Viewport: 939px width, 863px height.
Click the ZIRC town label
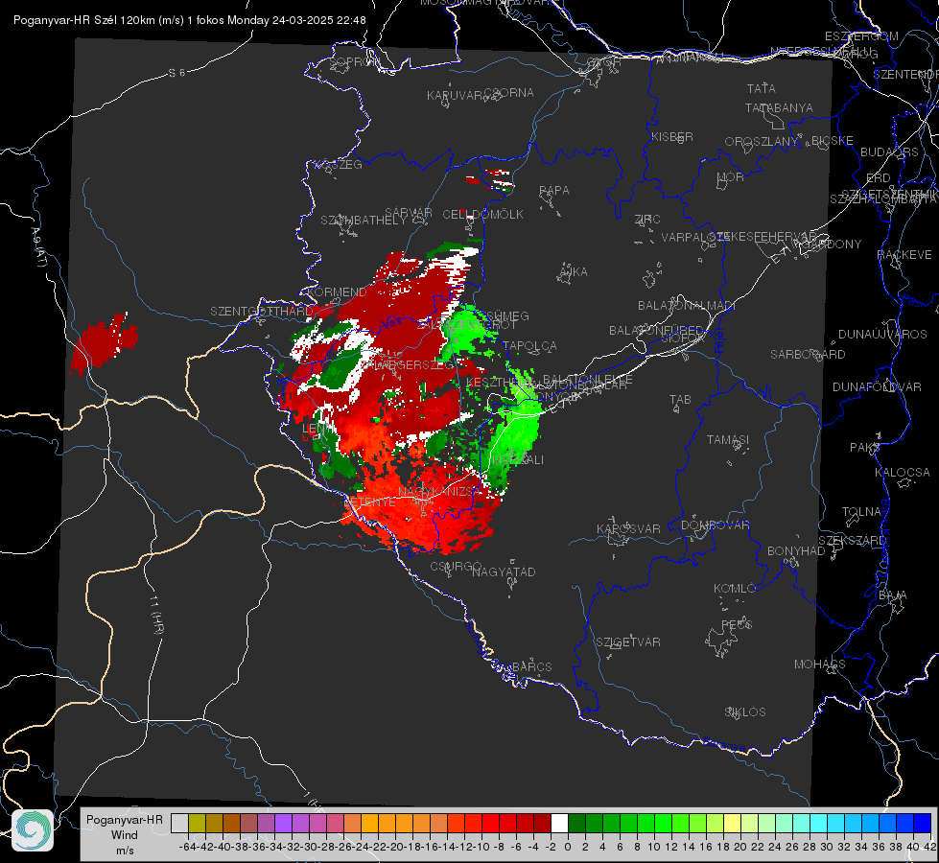[x=647, y=220]
